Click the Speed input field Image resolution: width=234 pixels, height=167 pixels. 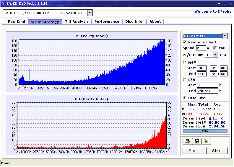[x=201, y=48]
